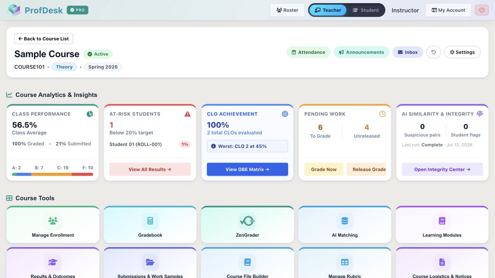The width and height of the screenshot is (495, 278).
Task: Click Last run: Complete status text
Action: 422,145
